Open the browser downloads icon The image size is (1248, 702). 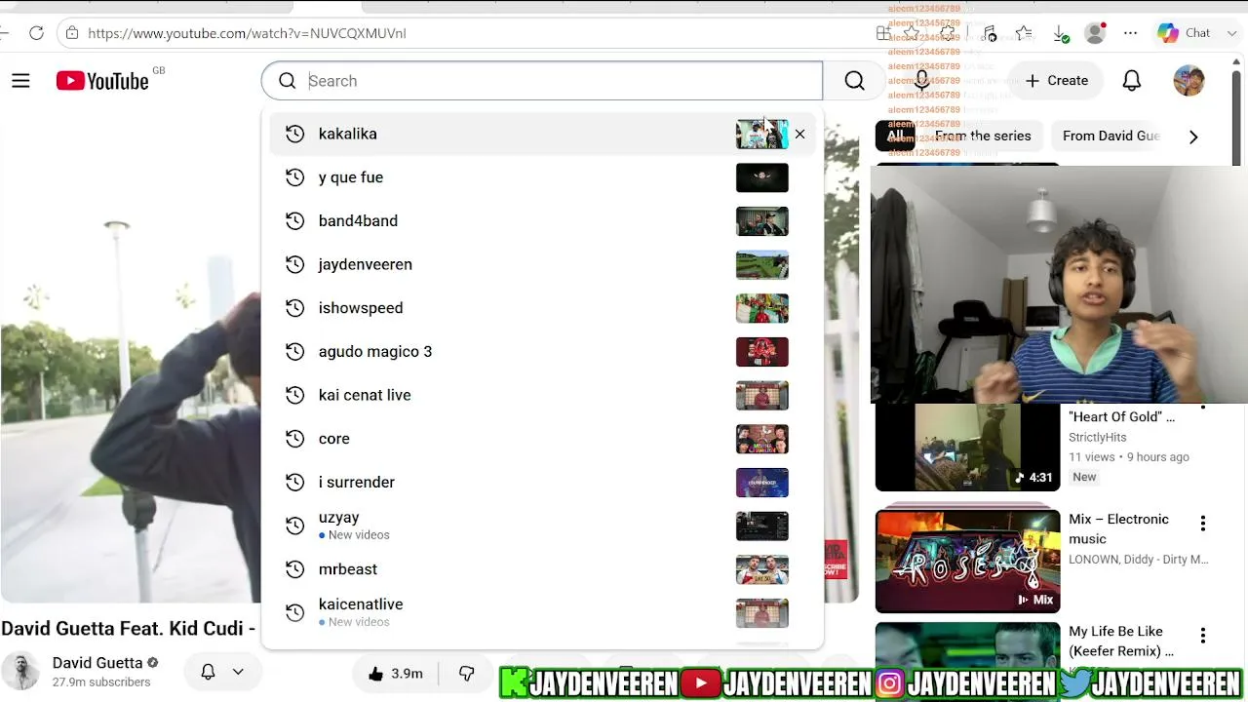(x=1061, y=33)
